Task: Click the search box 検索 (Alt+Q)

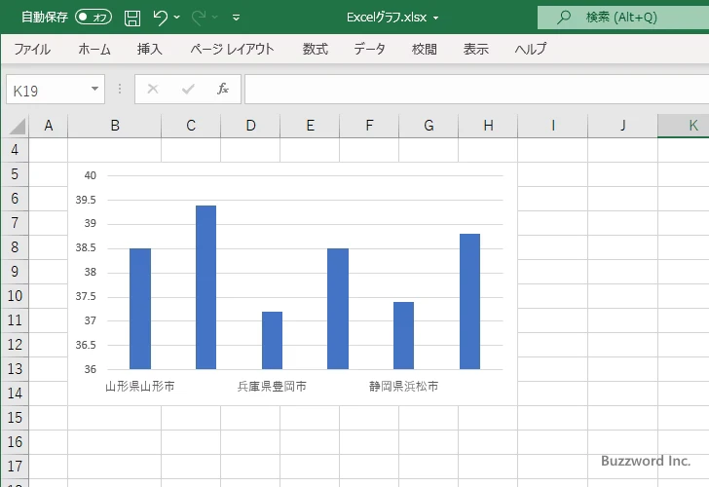Action: (x=623, y=18)
